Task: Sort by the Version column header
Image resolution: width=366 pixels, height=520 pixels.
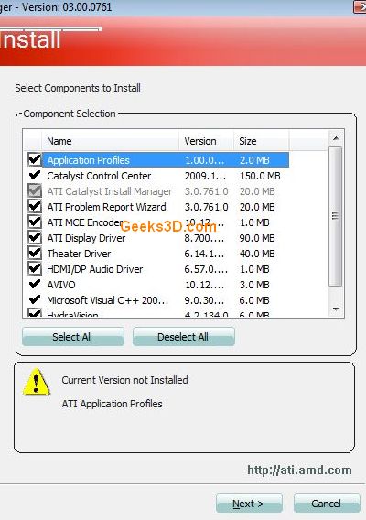Action: click(x=206, y=141)
